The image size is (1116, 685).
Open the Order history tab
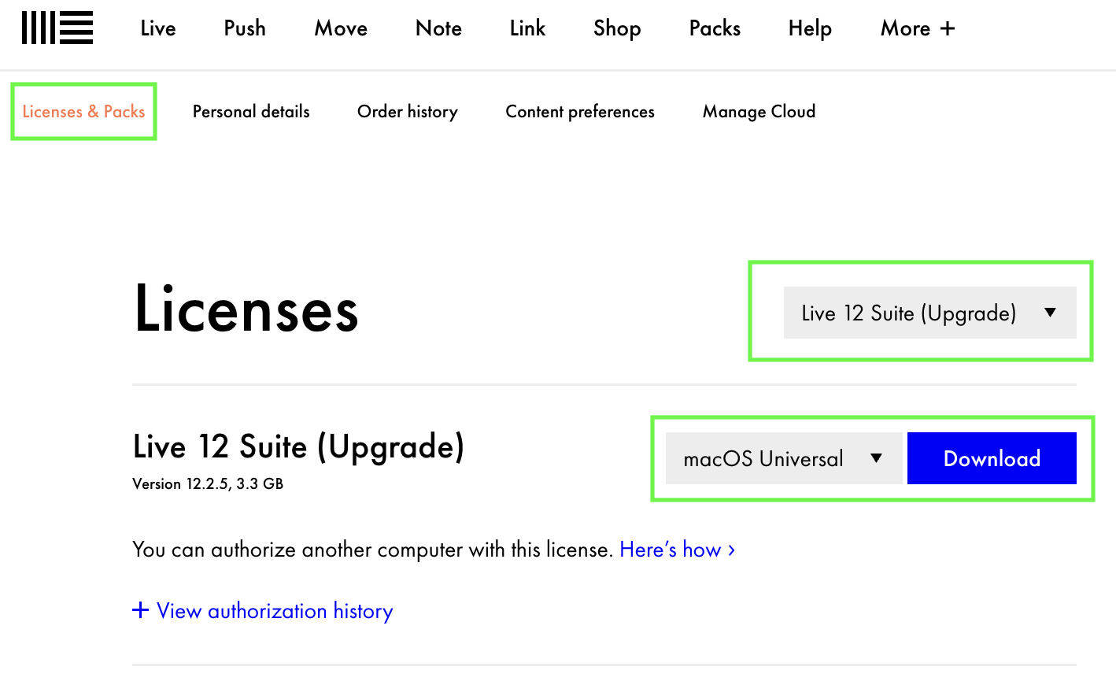tap(407, 112)
